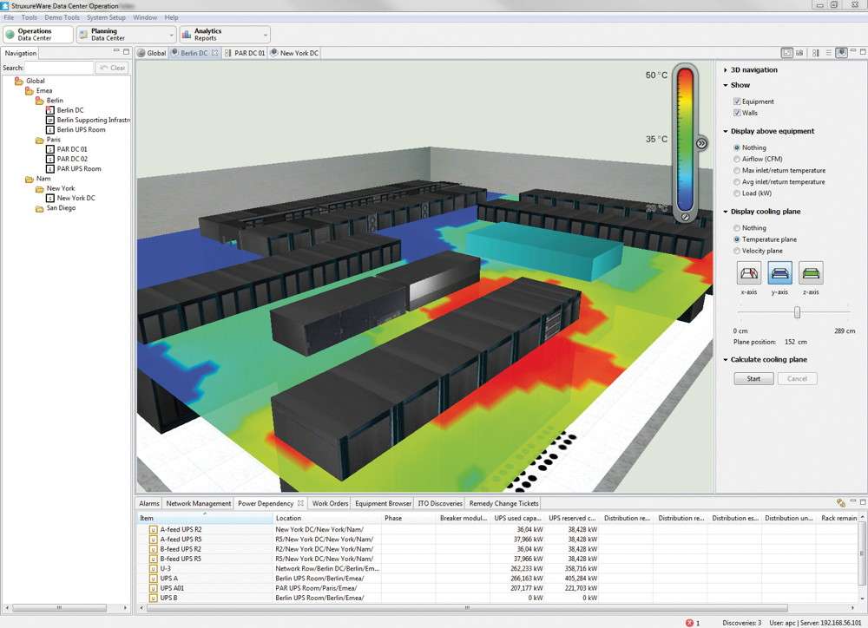Open the Analytics Reports dropdown arrow
This screenshot has height=628, width=868.
[x=266, y=35]
